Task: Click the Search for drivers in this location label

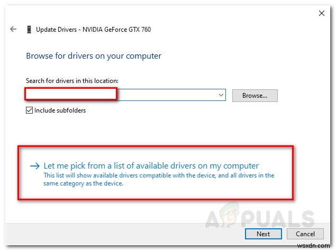Action: [x=72, y=81]
